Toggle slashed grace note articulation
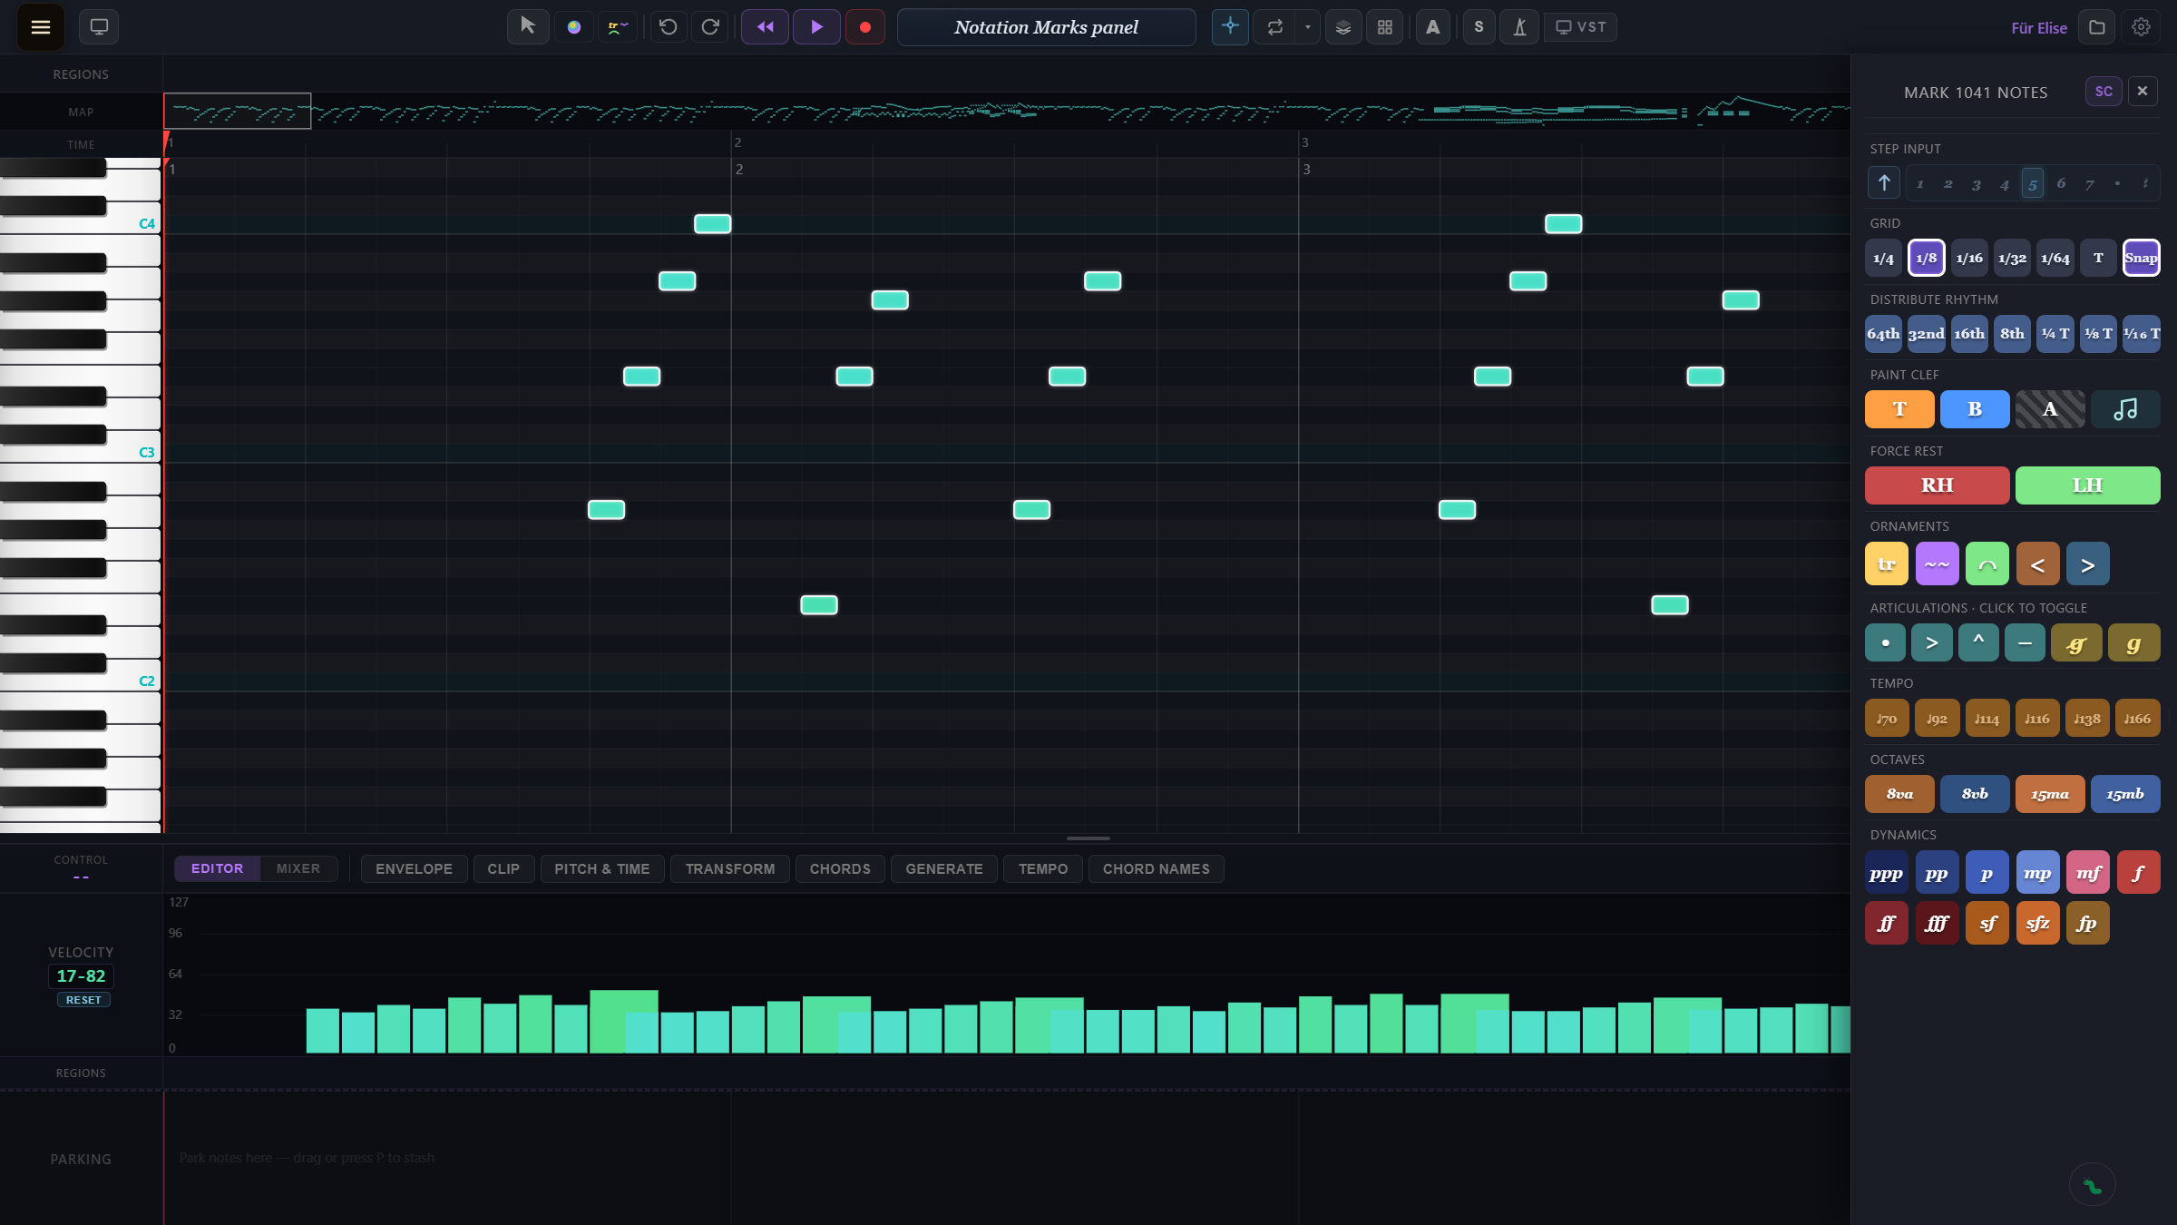This screenshot has width=2177, height=1225. click(x=2076, y=643)
